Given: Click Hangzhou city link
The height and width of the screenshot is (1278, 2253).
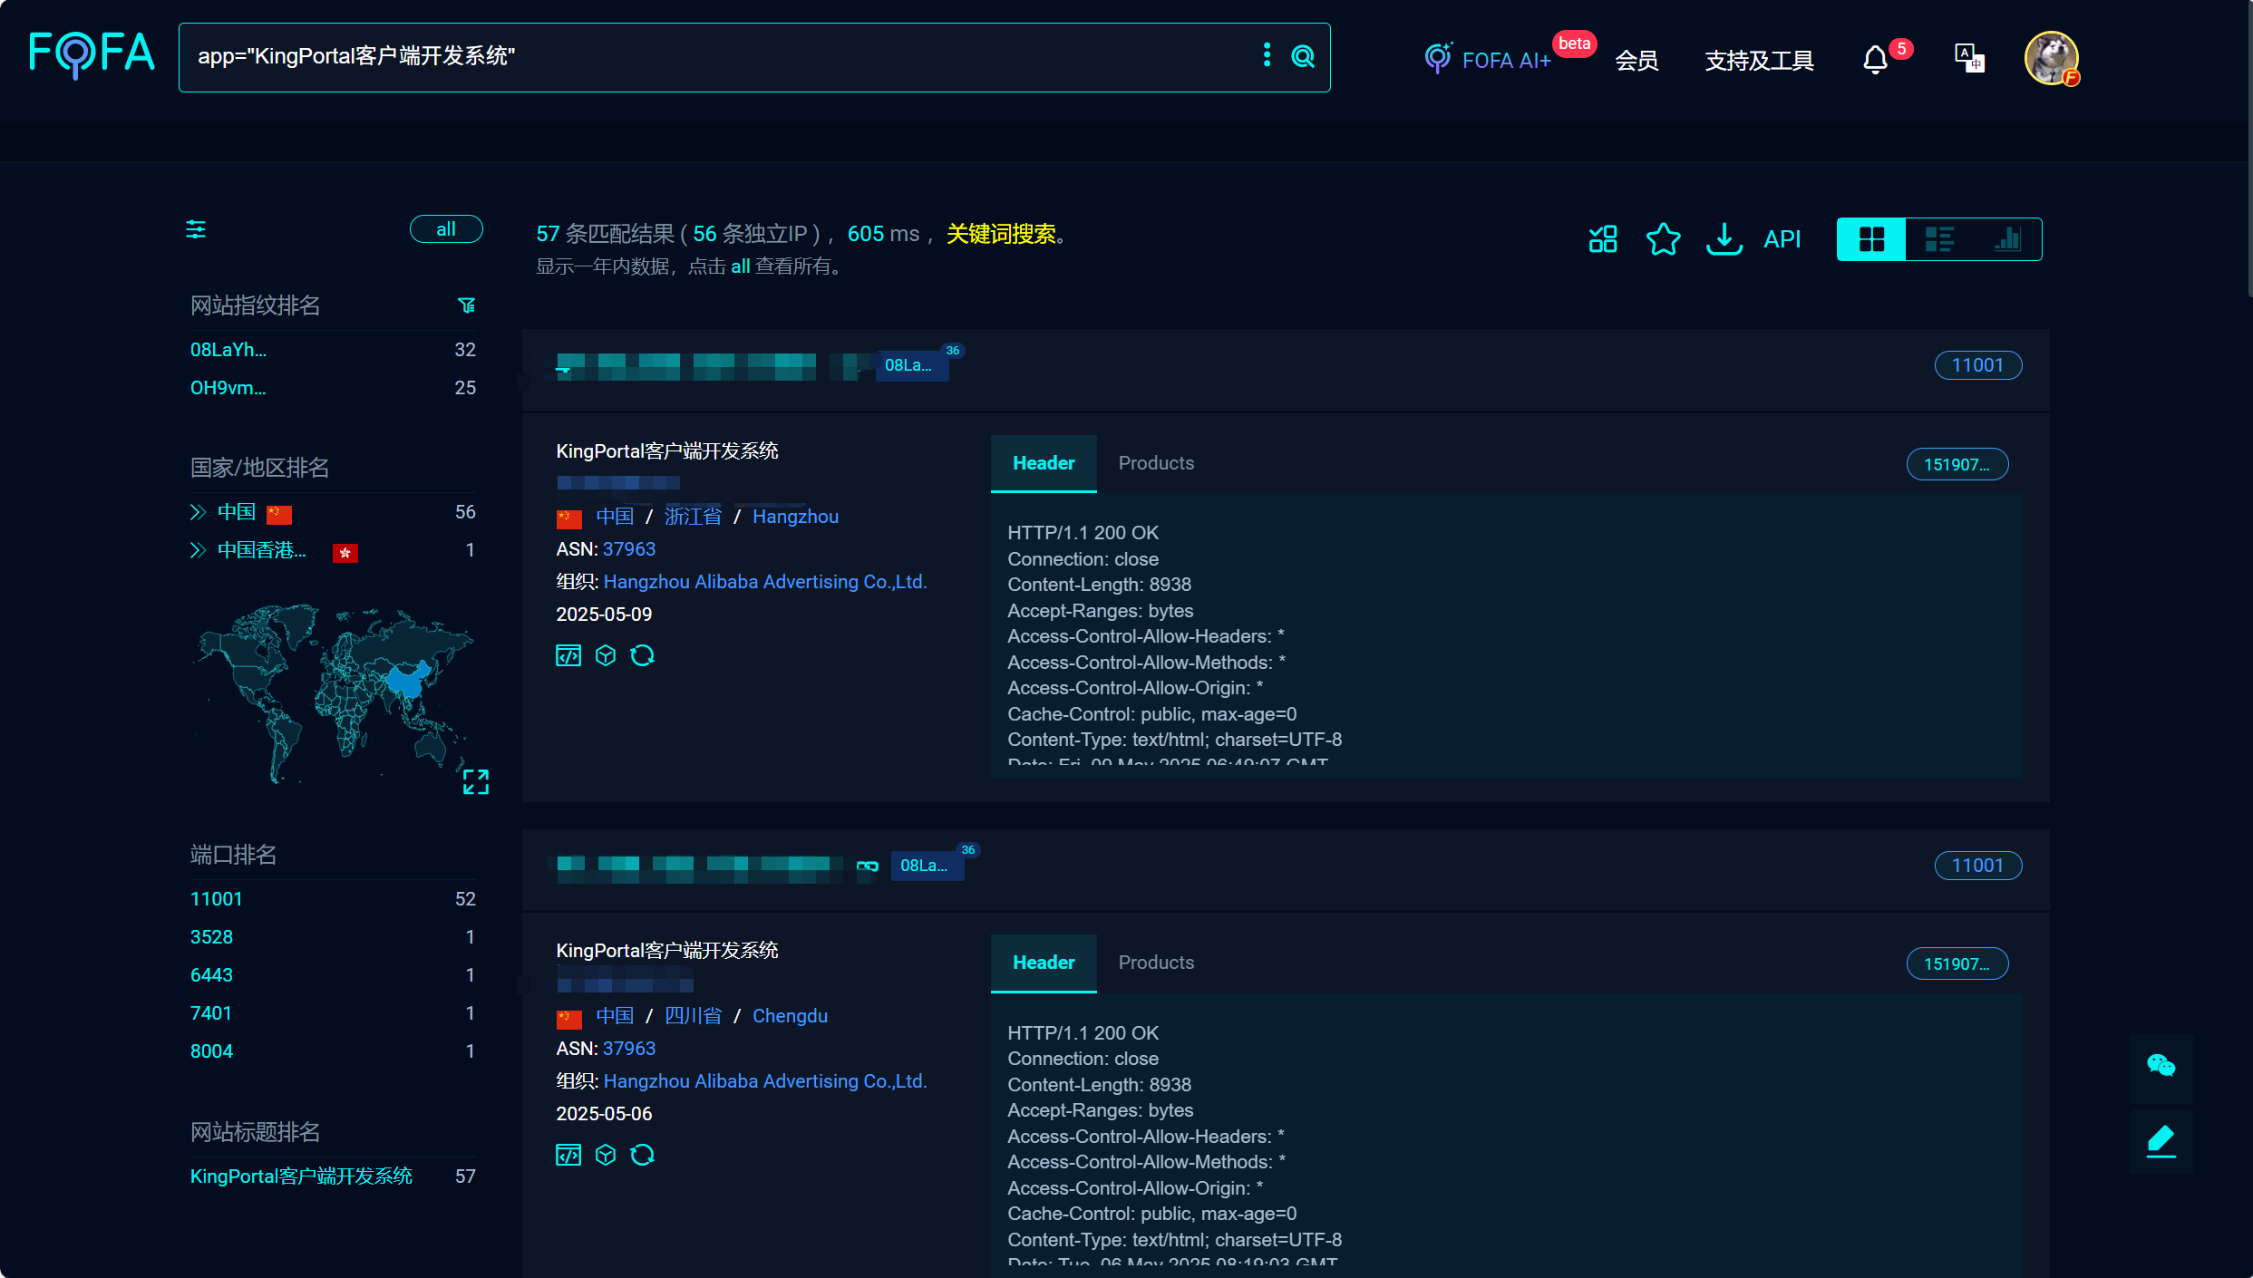Looking at the screenshot, I should pyautogui.click(x=795, y=517).
